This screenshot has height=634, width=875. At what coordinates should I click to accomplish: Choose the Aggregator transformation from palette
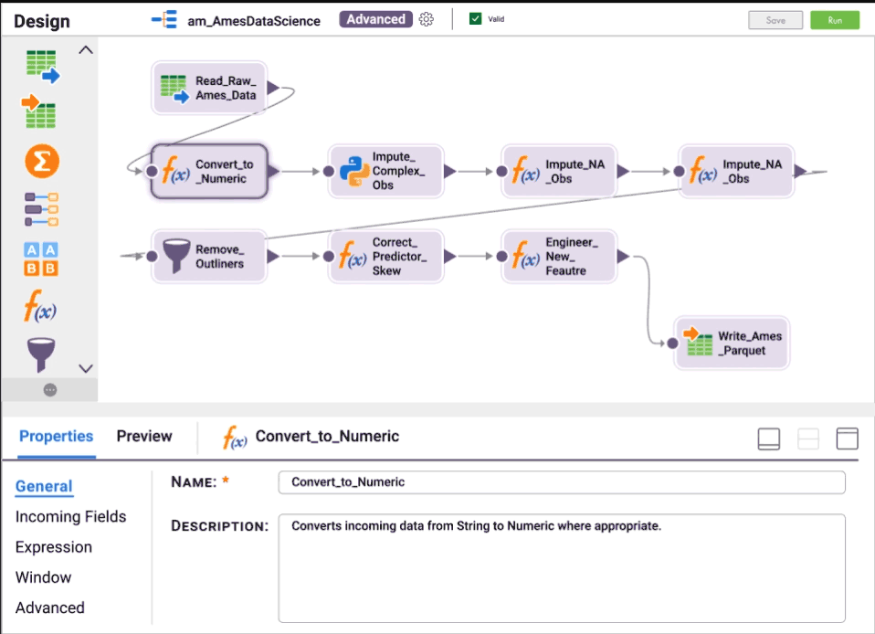[x=38, y=161]
